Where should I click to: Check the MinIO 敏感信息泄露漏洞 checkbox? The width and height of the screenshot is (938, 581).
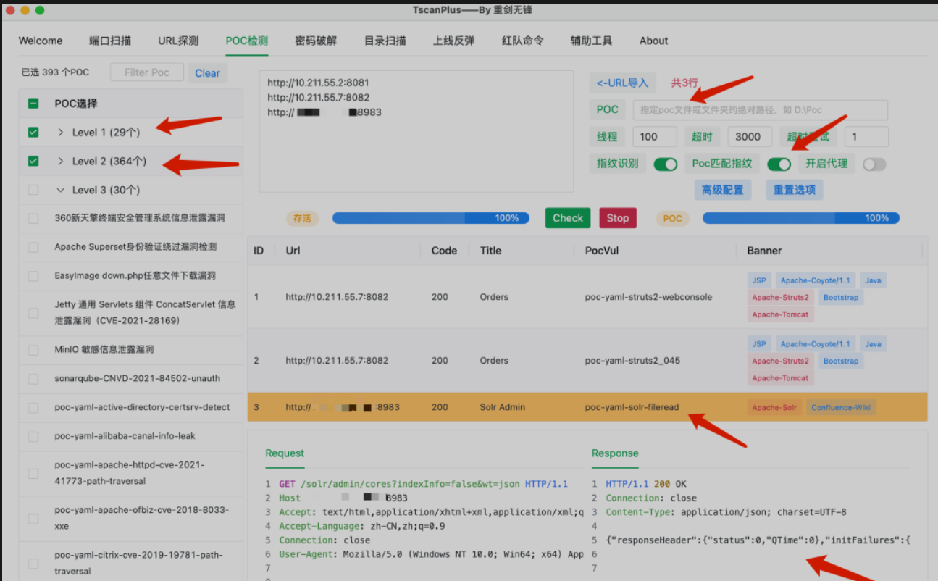click(x=33, y=350)
